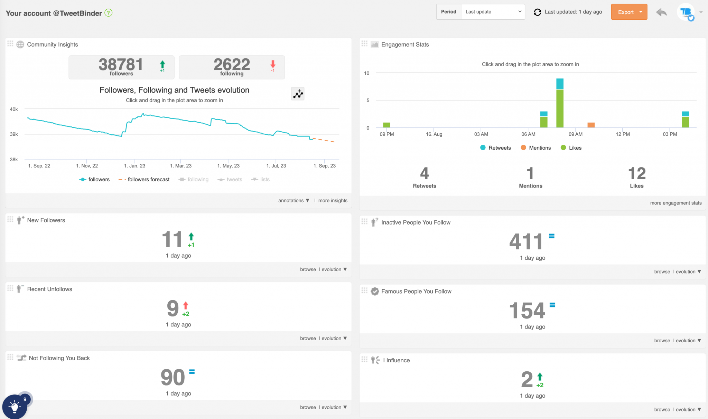Click the globe icon on Community Insights
708x419 pixels.
coord(20,44)
